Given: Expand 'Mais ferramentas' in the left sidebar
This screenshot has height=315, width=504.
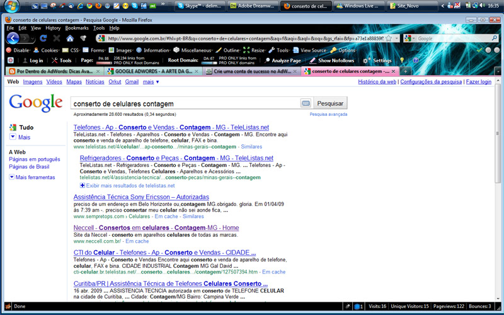Looking at the screenshot, I should (x=32, y=177).
